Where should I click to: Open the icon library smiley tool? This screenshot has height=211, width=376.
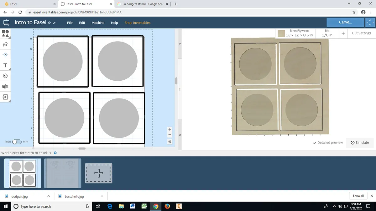tap(5, 76)
